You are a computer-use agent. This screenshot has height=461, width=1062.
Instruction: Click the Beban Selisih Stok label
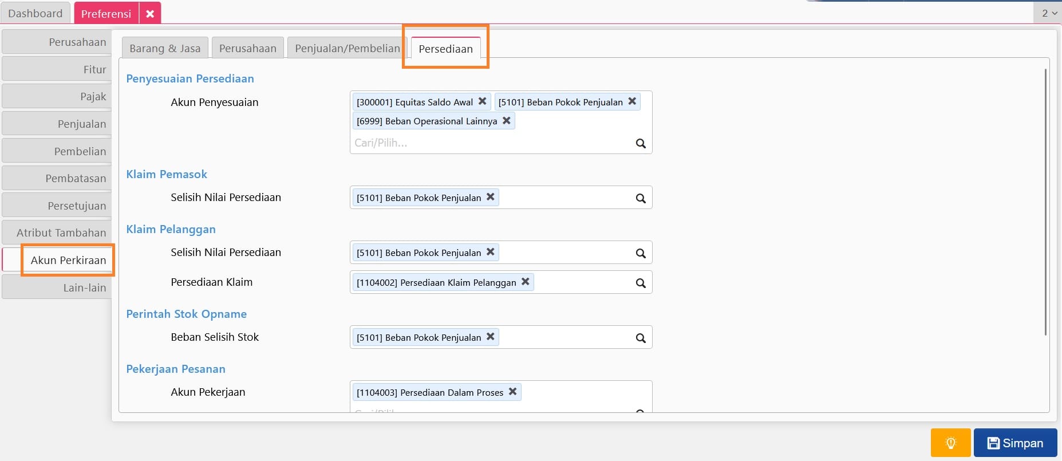point(215,337)
